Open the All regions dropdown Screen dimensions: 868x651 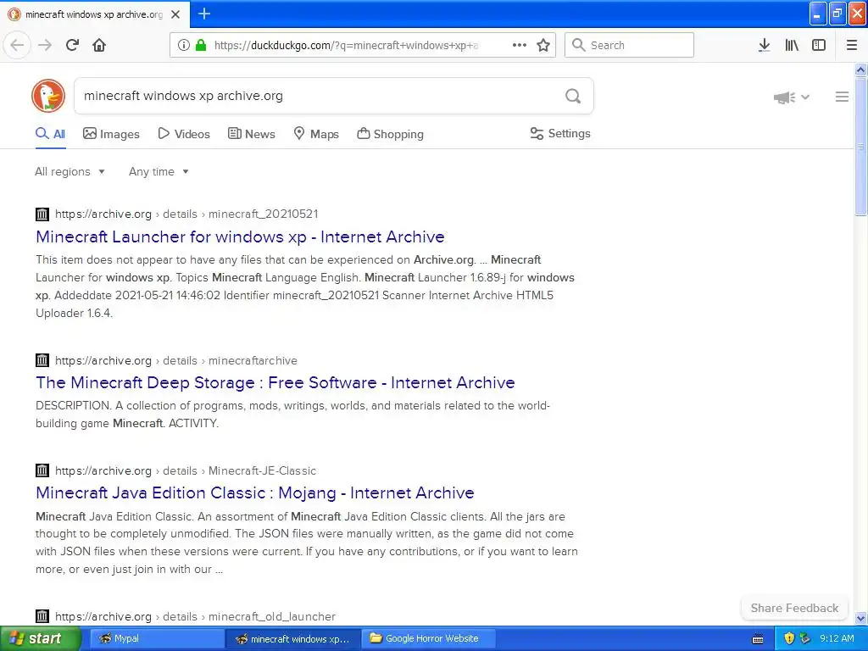coord(70,171)
